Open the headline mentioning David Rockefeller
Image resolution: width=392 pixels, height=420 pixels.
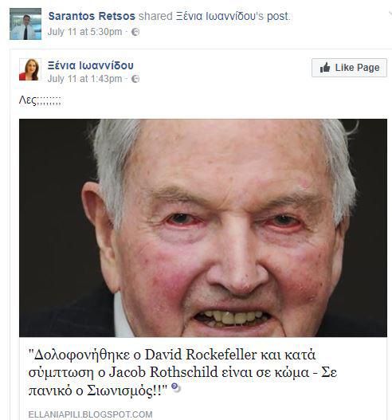182,373
